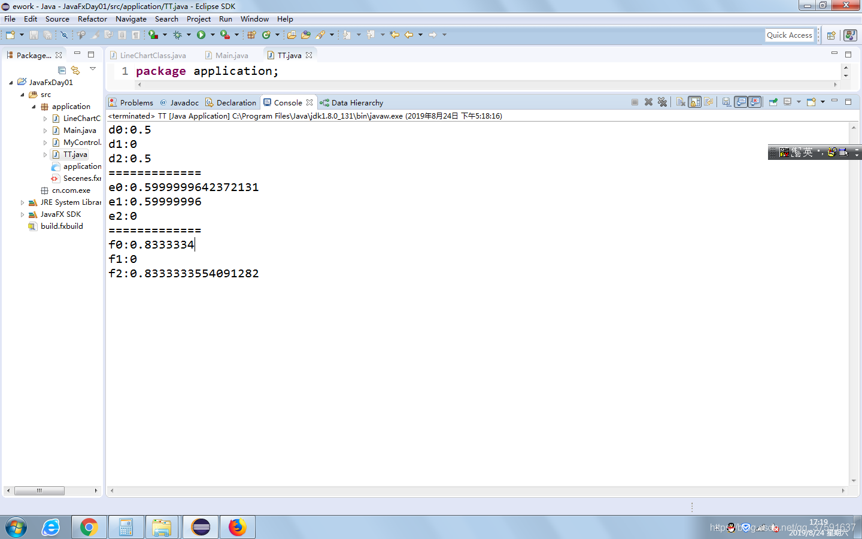The image size is (862, 539).
Task: Toggle Scroll Lock in the Console
Action: (x=694, y=102)
